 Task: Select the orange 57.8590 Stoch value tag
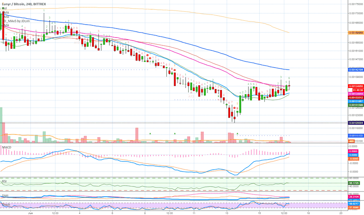pyautogui.click(x=354, y=207)
